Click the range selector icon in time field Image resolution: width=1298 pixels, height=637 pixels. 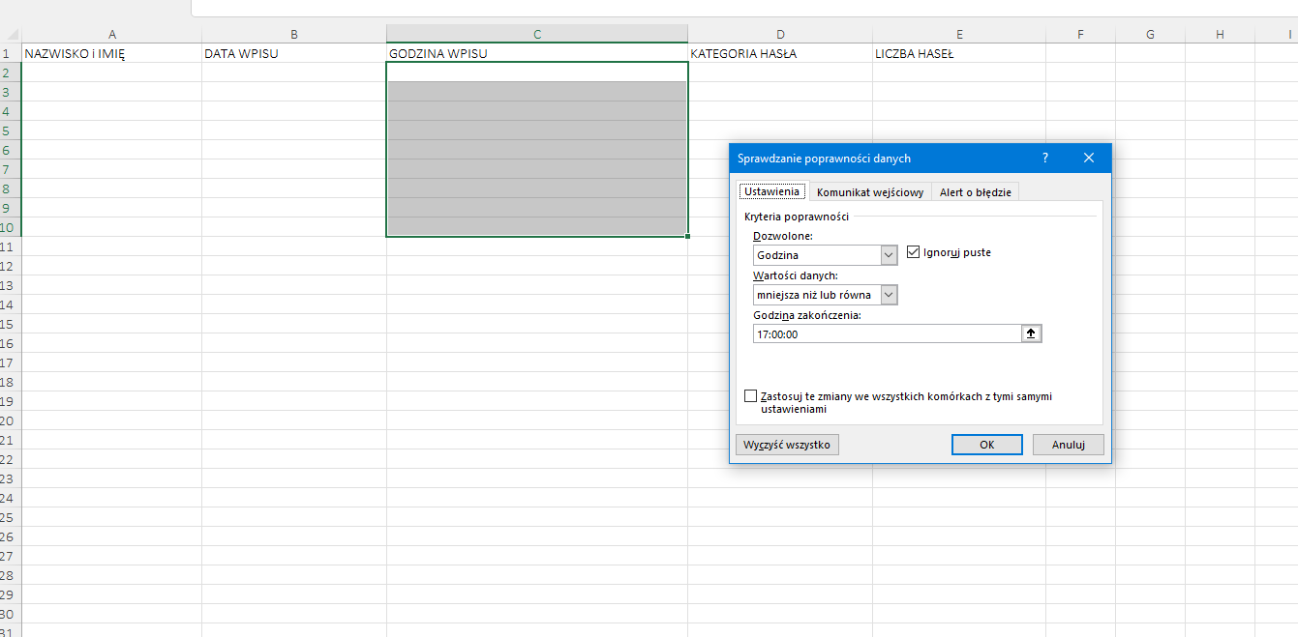tap(1031, 333)
